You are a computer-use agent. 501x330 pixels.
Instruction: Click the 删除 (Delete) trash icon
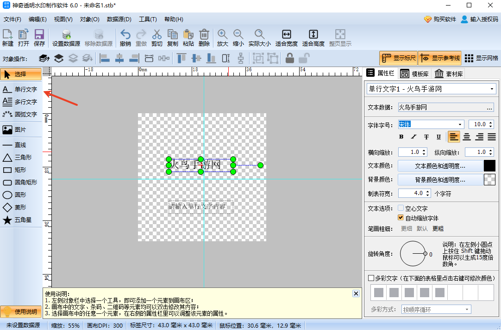pos(204,38)
